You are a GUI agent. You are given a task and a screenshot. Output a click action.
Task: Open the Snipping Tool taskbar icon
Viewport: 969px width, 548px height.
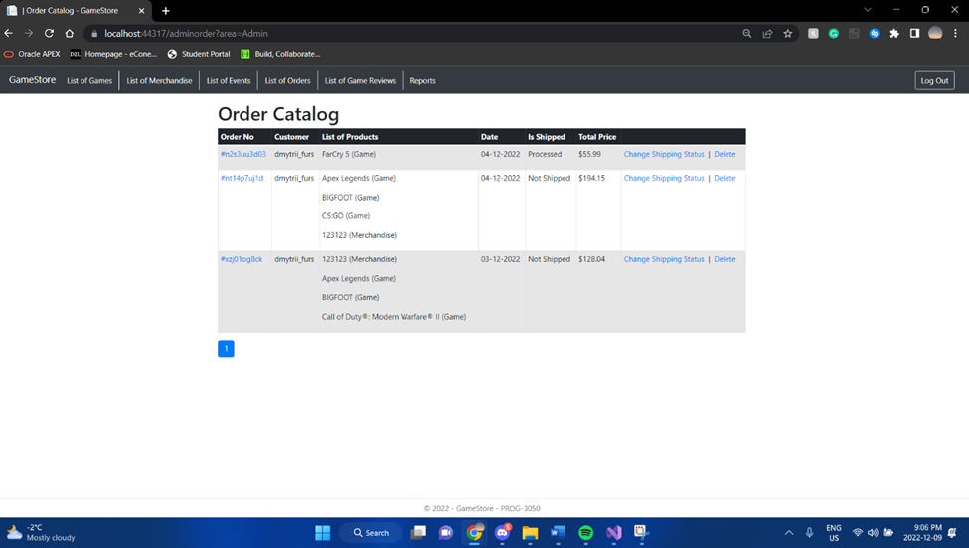coord(641,532)
